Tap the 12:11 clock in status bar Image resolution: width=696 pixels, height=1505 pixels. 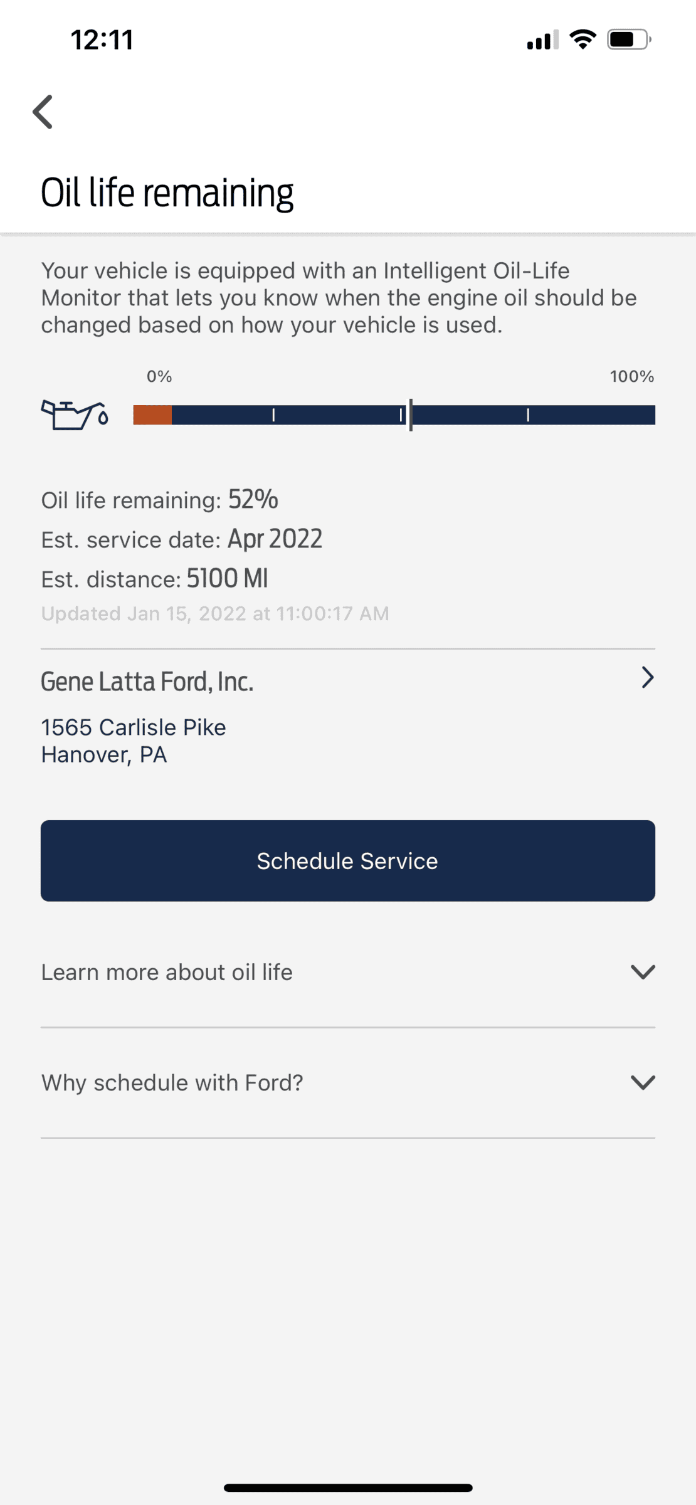pos(102,40)
